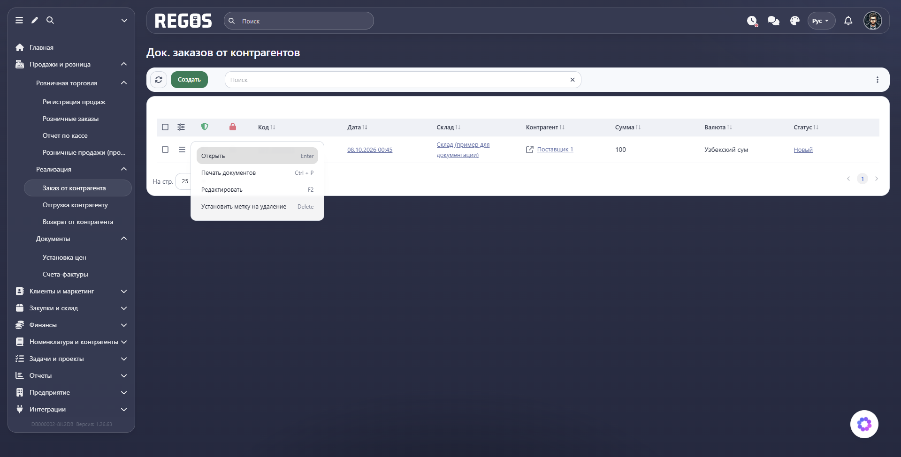Open the notifications bell
901x457 pixels.
point(848,21)
